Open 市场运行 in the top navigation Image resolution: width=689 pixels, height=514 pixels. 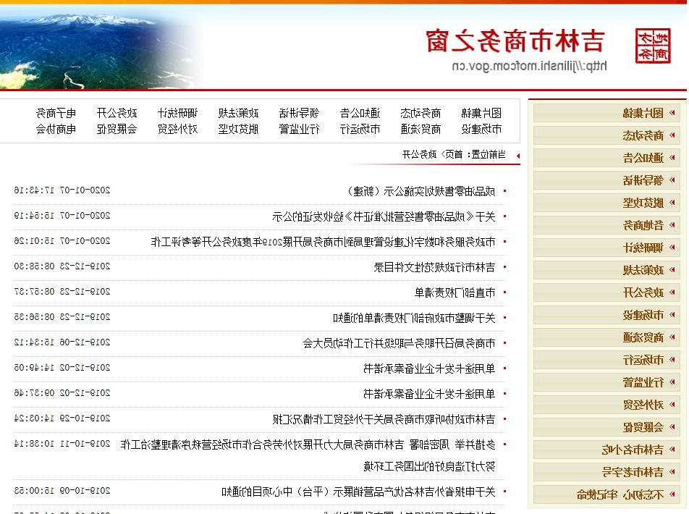360,130
